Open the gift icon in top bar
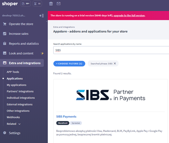The image size is (169, 143). pos(51,4)
